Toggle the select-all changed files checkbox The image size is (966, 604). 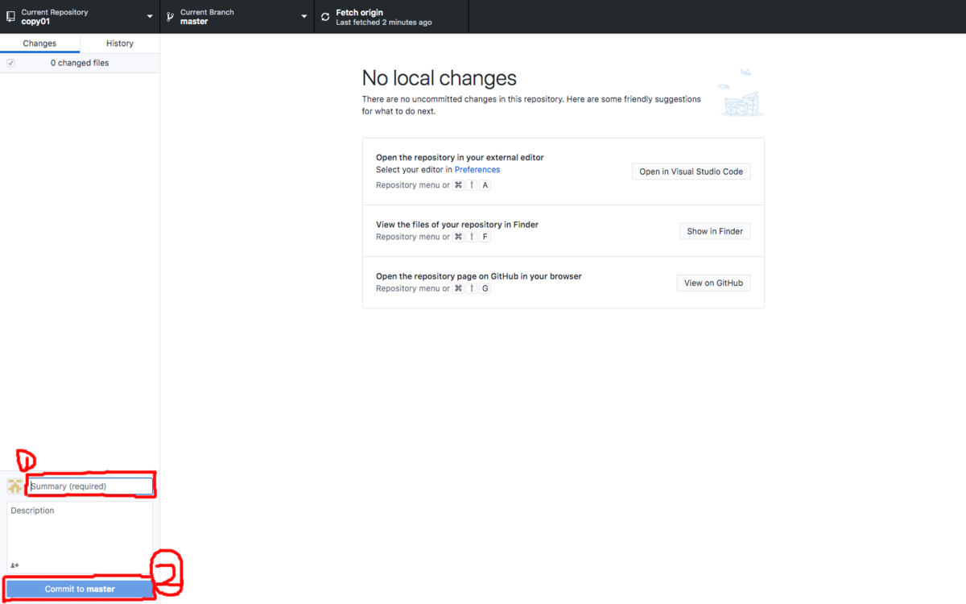point(10,63)
